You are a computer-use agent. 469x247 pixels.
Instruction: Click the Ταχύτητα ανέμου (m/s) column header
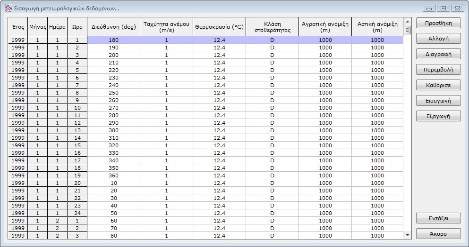166,27
